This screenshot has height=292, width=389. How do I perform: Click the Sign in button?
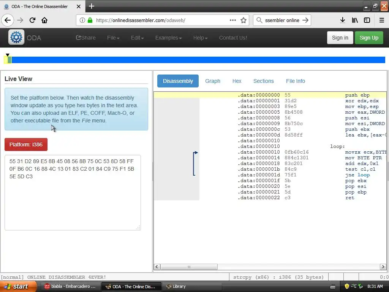coord(340,38)
